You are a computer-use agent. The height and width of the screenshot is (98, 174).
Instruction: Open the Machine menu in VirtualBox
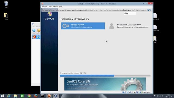point(45,7)
